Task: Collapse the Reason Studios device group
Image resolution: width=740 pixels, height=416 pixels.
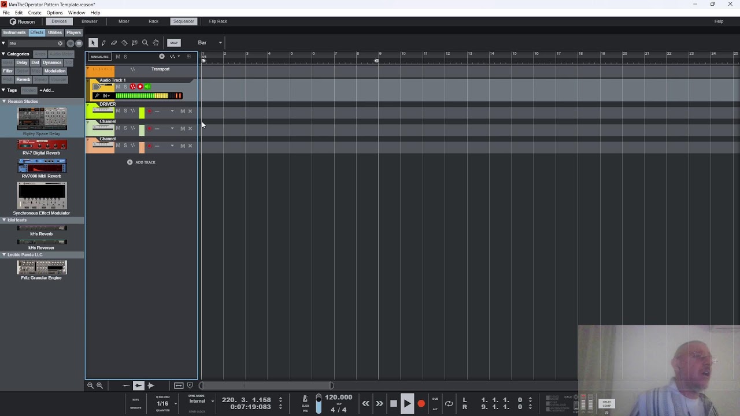Action: point(3,102)
